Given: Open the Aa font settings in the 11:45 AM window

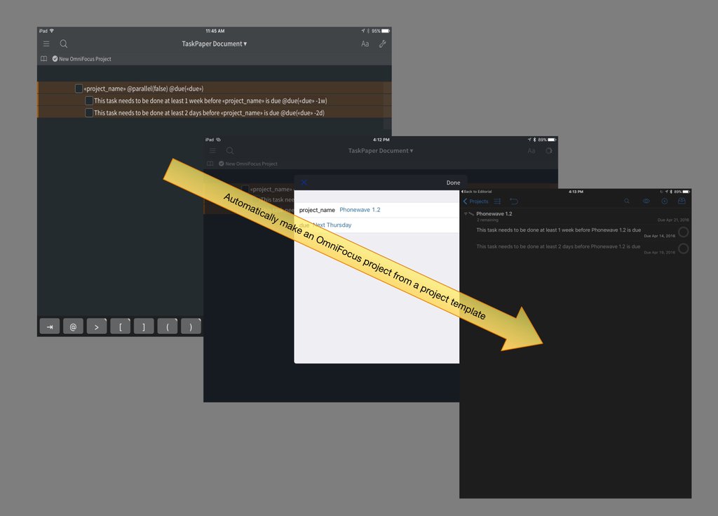Looking at the screenshot, I should coord(365,44).
